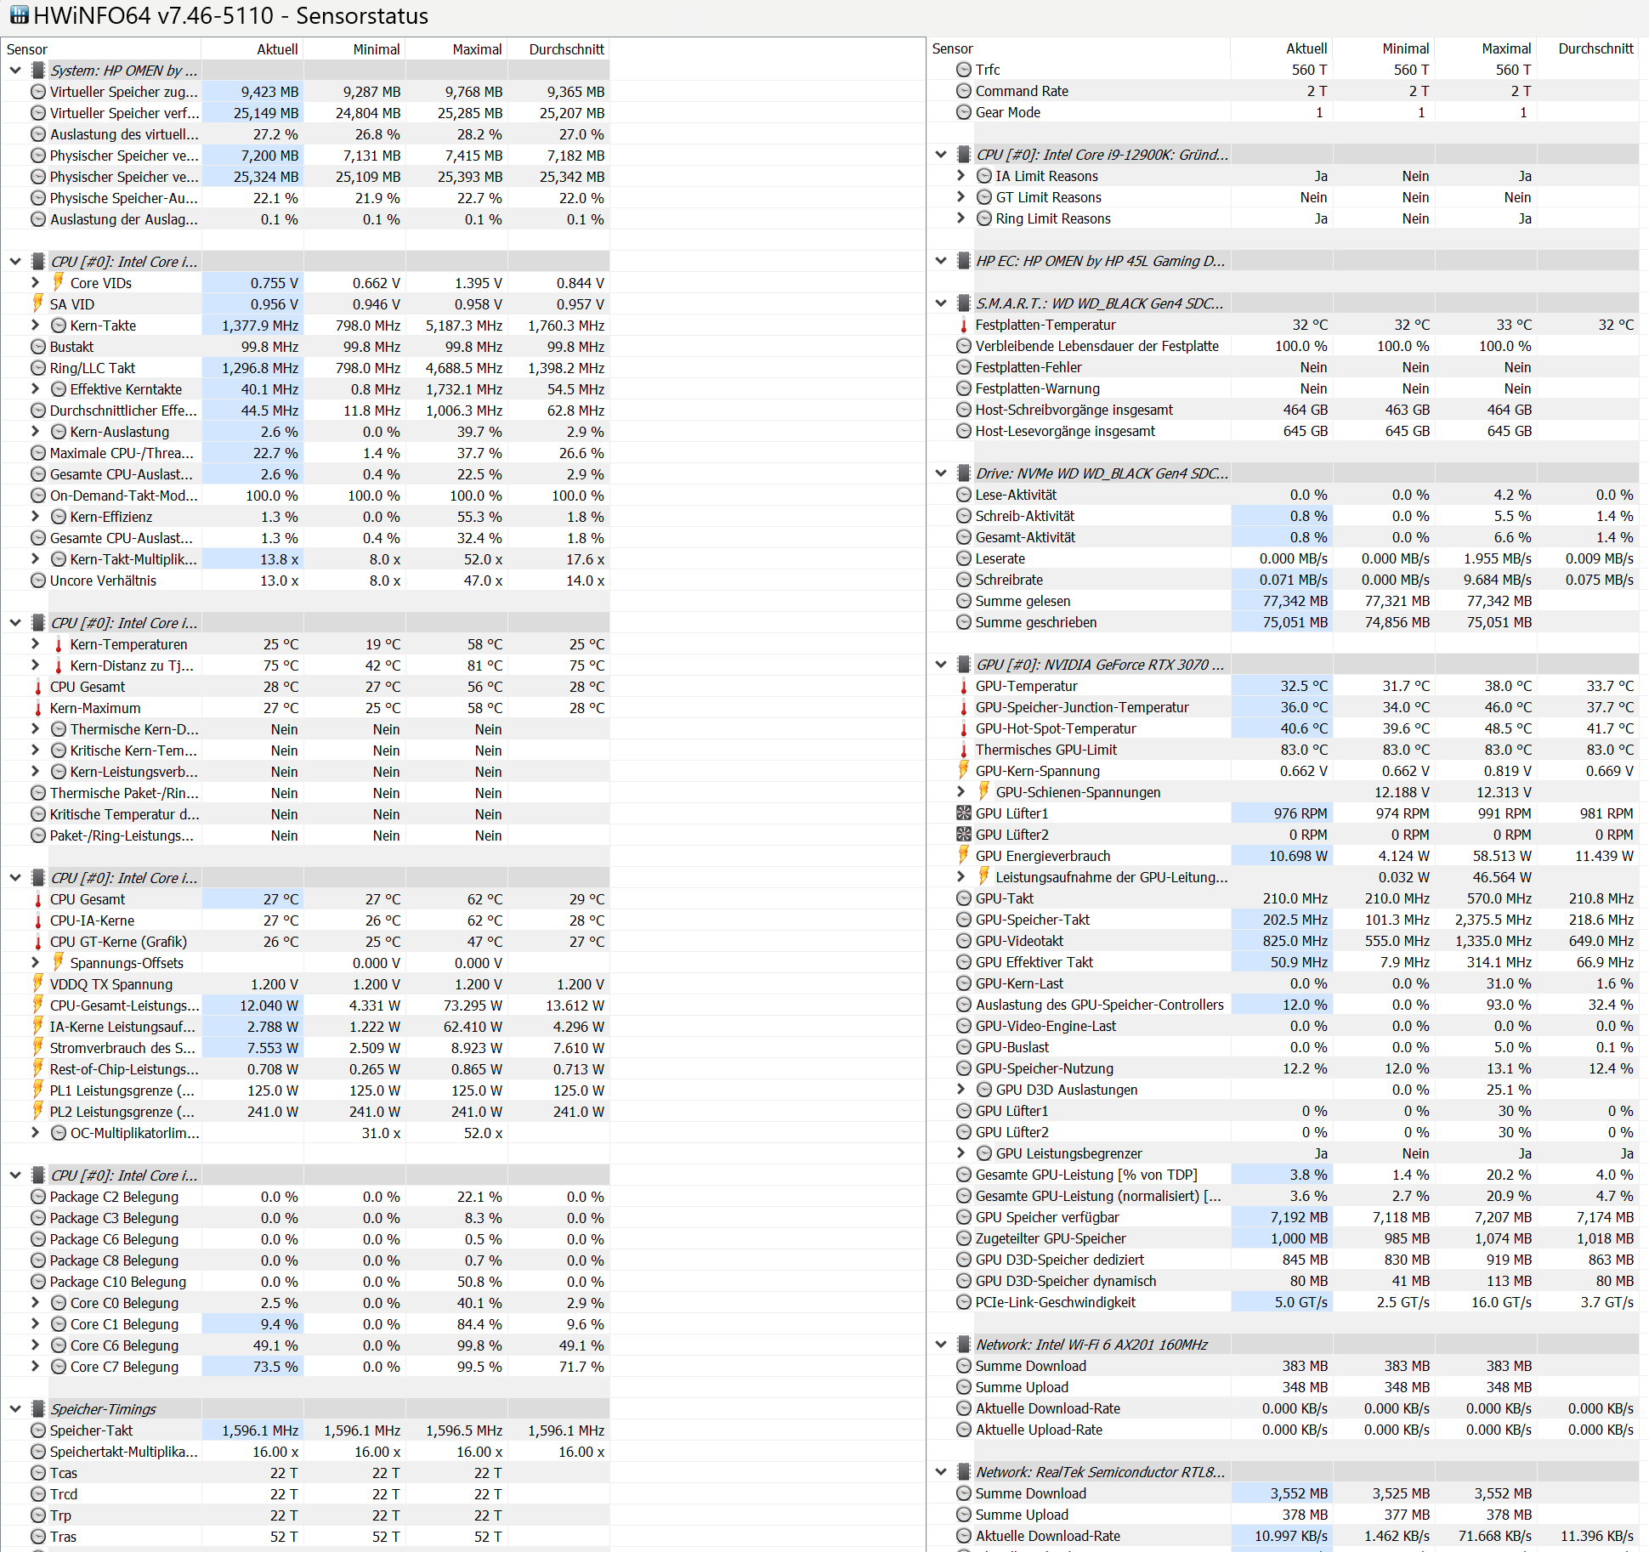Select the Speicher-Takt sensor row

[x=91, y=1430]
